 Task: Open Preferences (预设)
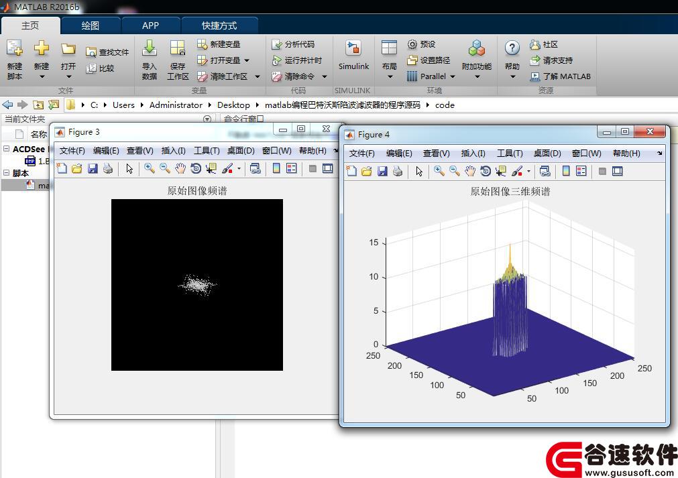[421, 44]
